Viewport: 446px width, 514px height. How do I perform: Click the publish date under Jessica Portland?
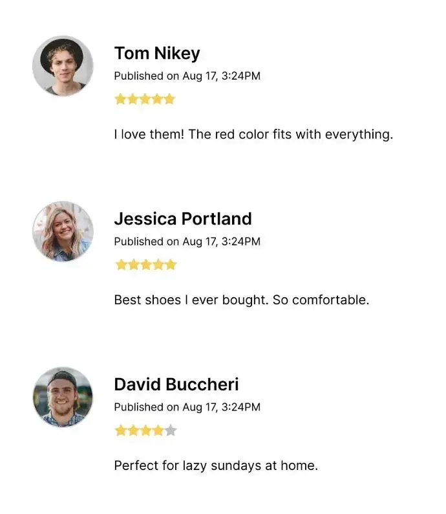pos(187,241)
